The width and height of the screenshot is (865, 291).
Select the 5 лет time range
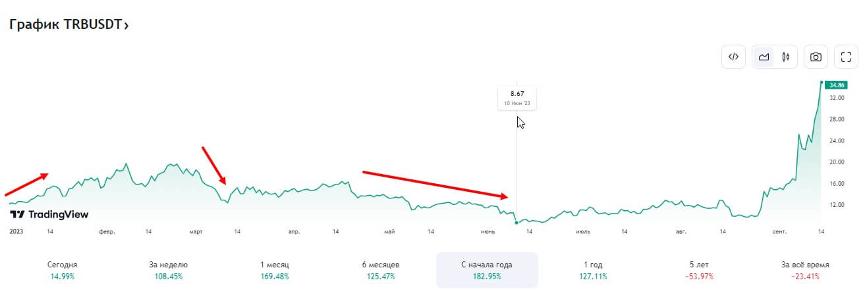[699, 270]
